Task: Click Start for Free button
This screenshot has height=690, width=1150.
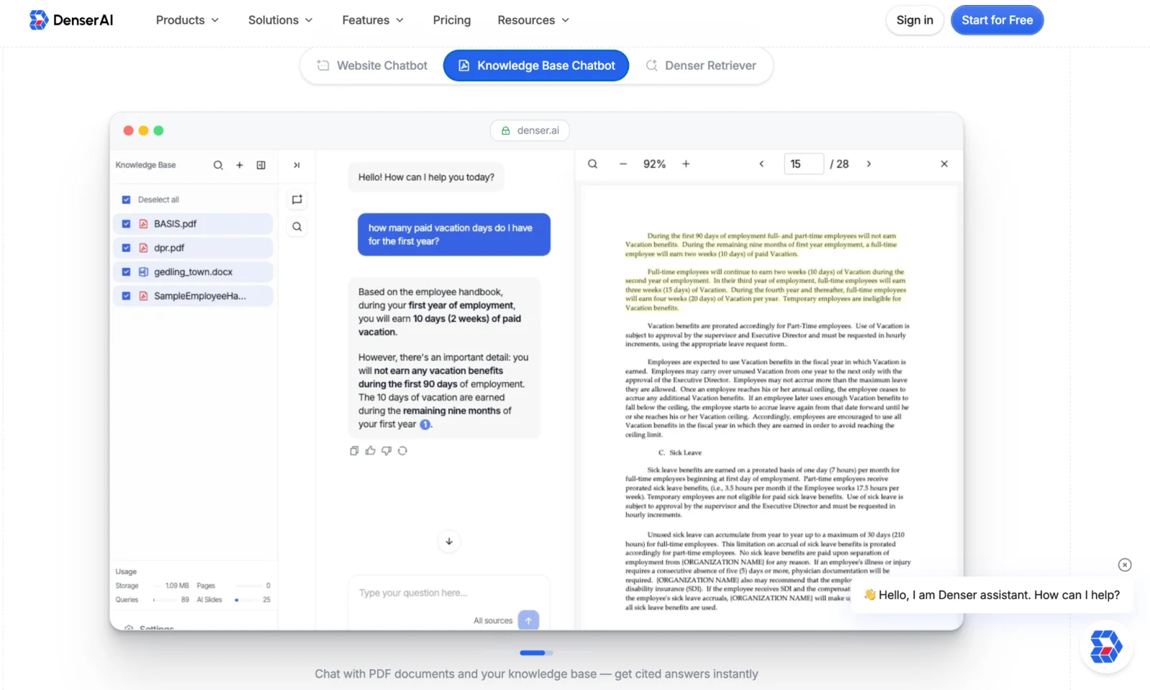Action: click(x=997, y=20)
